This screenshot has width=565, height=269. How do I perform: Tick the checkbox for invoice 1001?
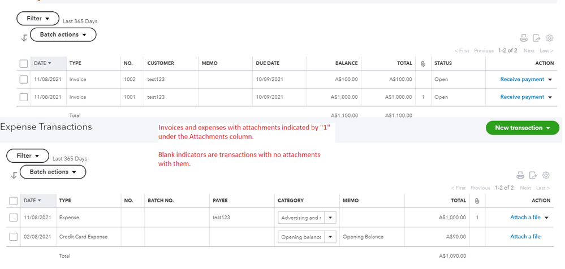24,97
